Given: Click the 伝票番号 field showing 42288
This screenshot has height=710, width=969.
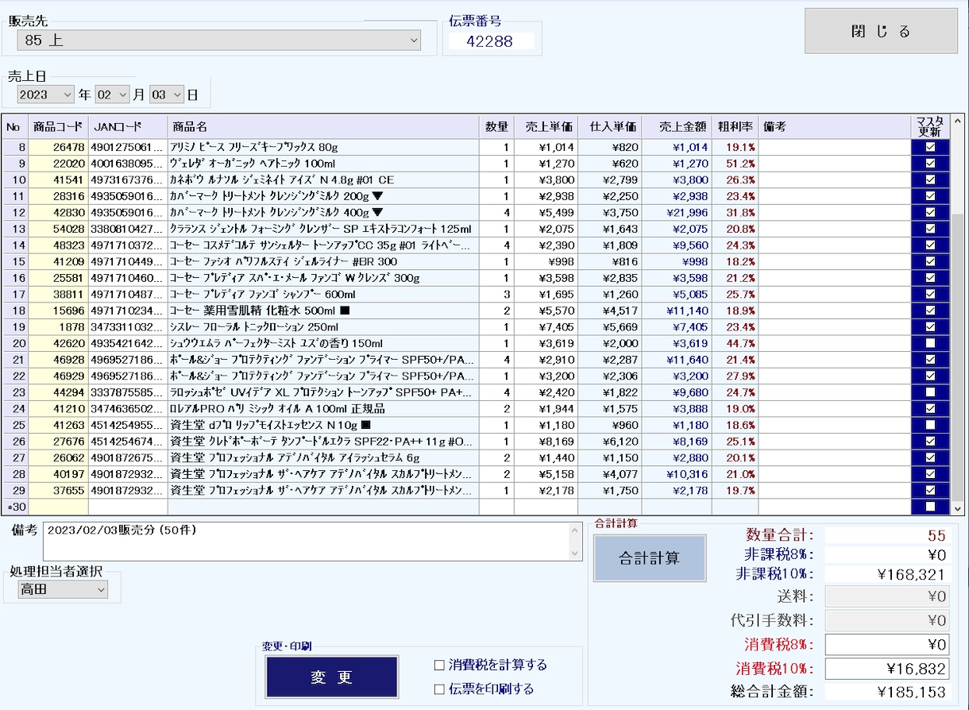Looking at the screenshot, I should 491,41.
